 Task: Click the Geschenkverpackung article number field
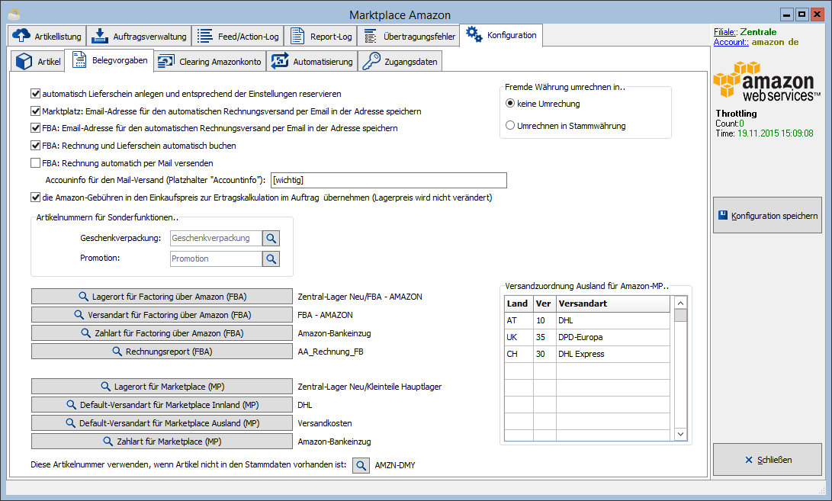[x=216, y=238]
